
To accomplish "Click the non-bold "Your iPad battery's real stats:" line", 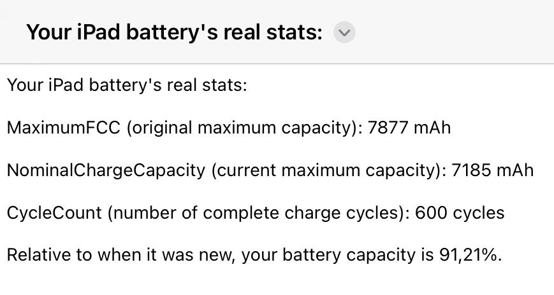I will (127, 85).
